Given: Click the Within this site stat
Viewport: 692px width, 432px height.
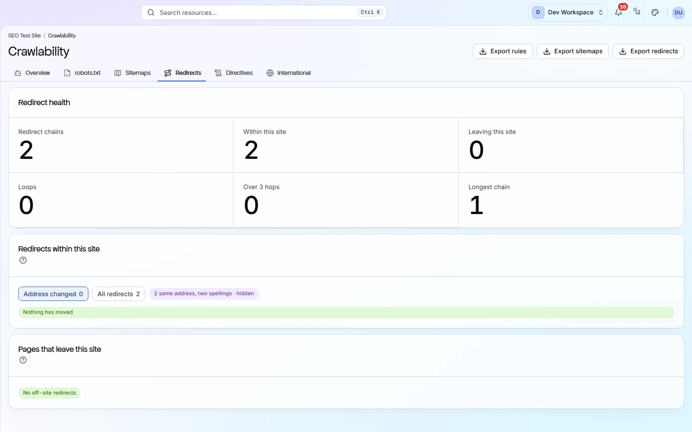Looking at the screenshot, I should (x=346, y=145).
